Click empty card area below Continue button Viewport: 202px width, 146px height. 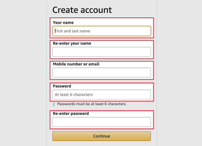[102, 143]
